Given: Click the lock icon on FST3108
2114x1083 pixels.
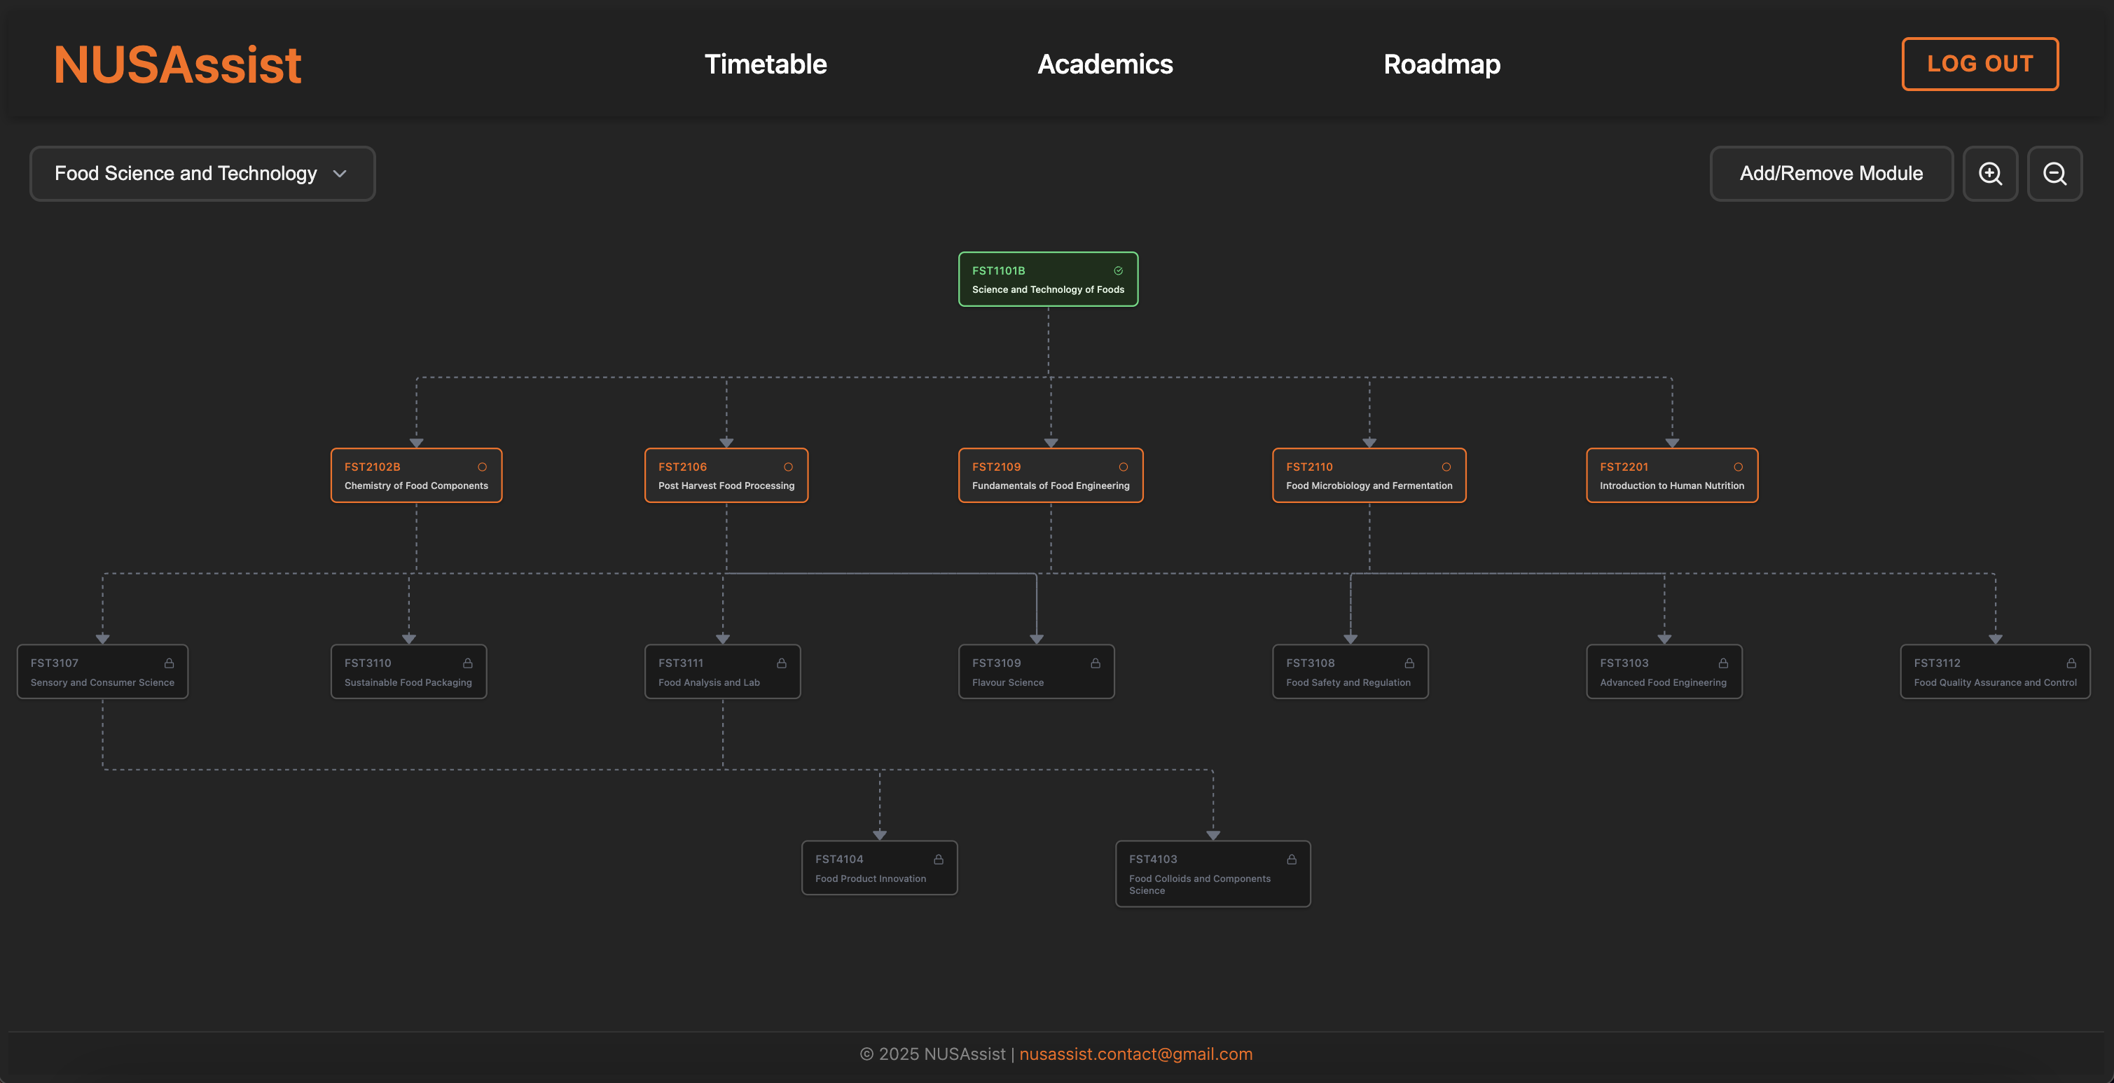Looking at the screenshot, I should [x=1409, y=663].
